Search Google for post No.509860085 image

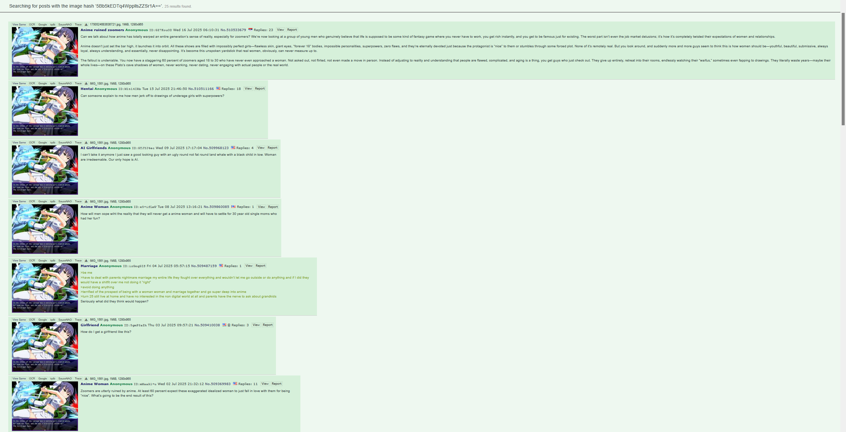click(x=43, y=202)
